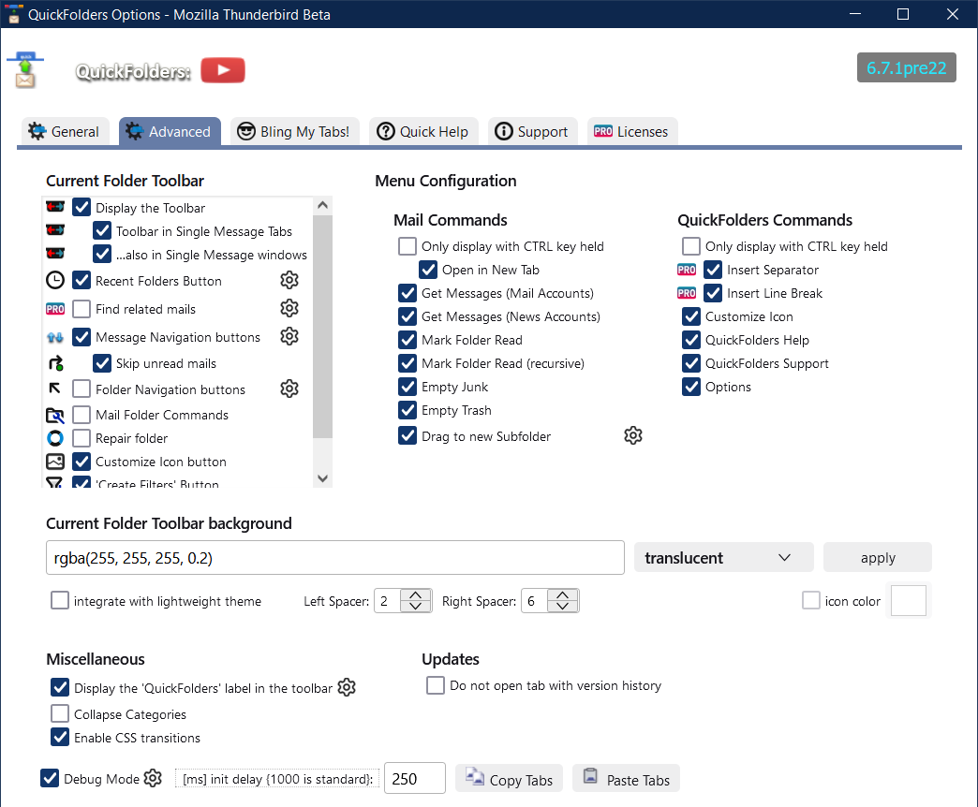
Task: Check Mail Commands 'Only display with CTRL key held'
Action: pyautogui.click(x=407, y=246)
